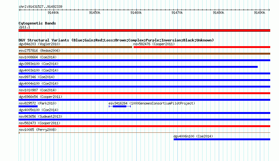
Task: Click the nsv10085 (Perry2008) label text
Action: (x=38, y=130)
